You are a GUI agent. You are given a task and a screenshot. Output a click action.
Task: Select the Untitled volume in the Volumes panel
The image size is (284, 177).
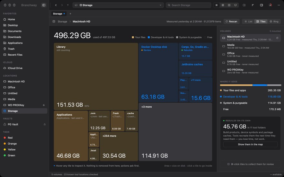(250, 63)
